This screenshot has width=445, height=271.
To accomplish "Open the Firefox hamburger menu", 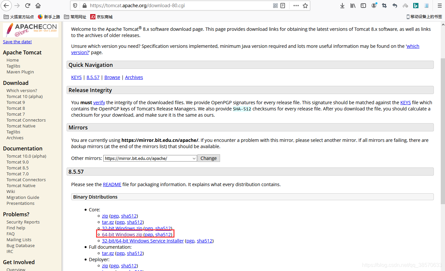I will (439, 6).
